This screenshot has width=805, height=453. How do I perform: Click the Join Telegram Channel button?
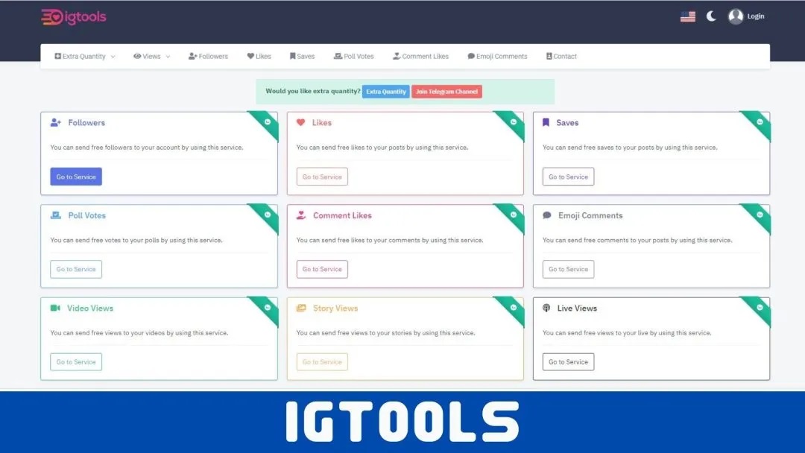[x=446, y=92]
